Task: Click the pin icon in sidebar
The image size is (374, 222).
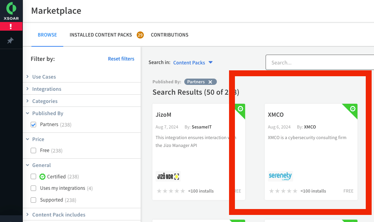Action: coord(11,40)
